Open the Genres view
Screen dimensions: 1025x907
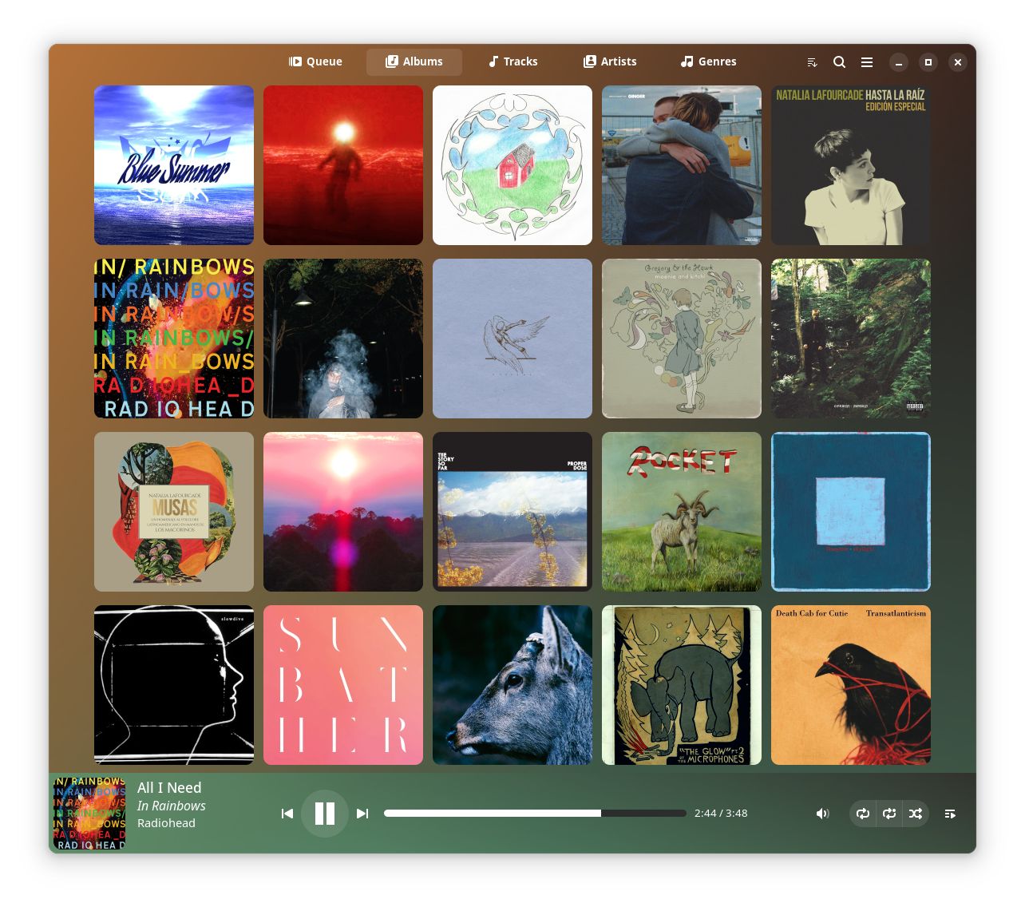[x=708, y=61]
